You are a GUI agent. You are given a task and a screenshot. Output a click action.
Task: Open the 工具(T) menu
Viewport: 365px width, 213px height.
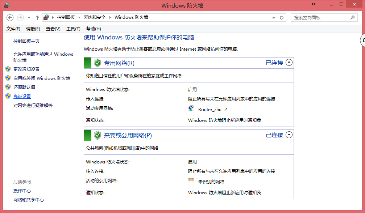pos(73,29)
